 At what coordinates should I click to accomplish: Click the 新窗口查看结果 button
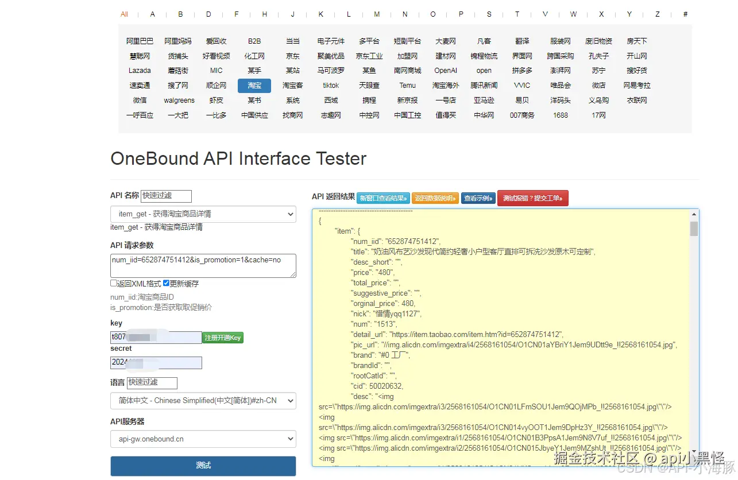pos(383,198)
